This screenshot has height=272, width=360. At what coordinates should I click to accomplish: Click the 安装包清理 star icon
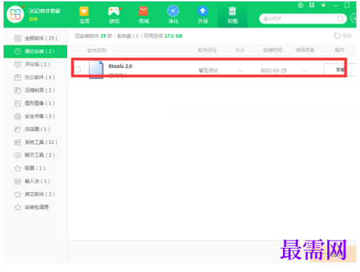tap(17, 207)
